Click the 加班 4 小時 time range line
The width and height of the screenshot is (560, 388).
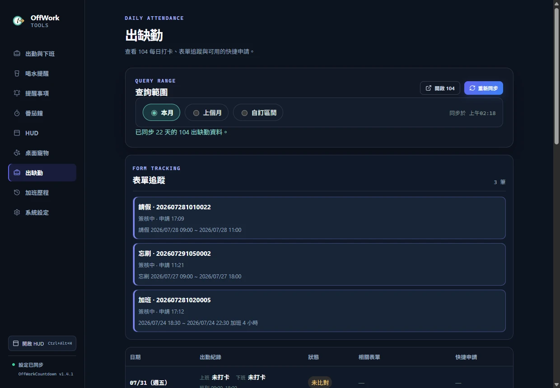tap(198, 323)
